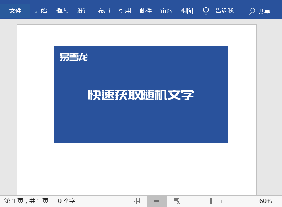Select the Print Layout view icon
The height and width of the screenshot is (207, 282).
156,201
